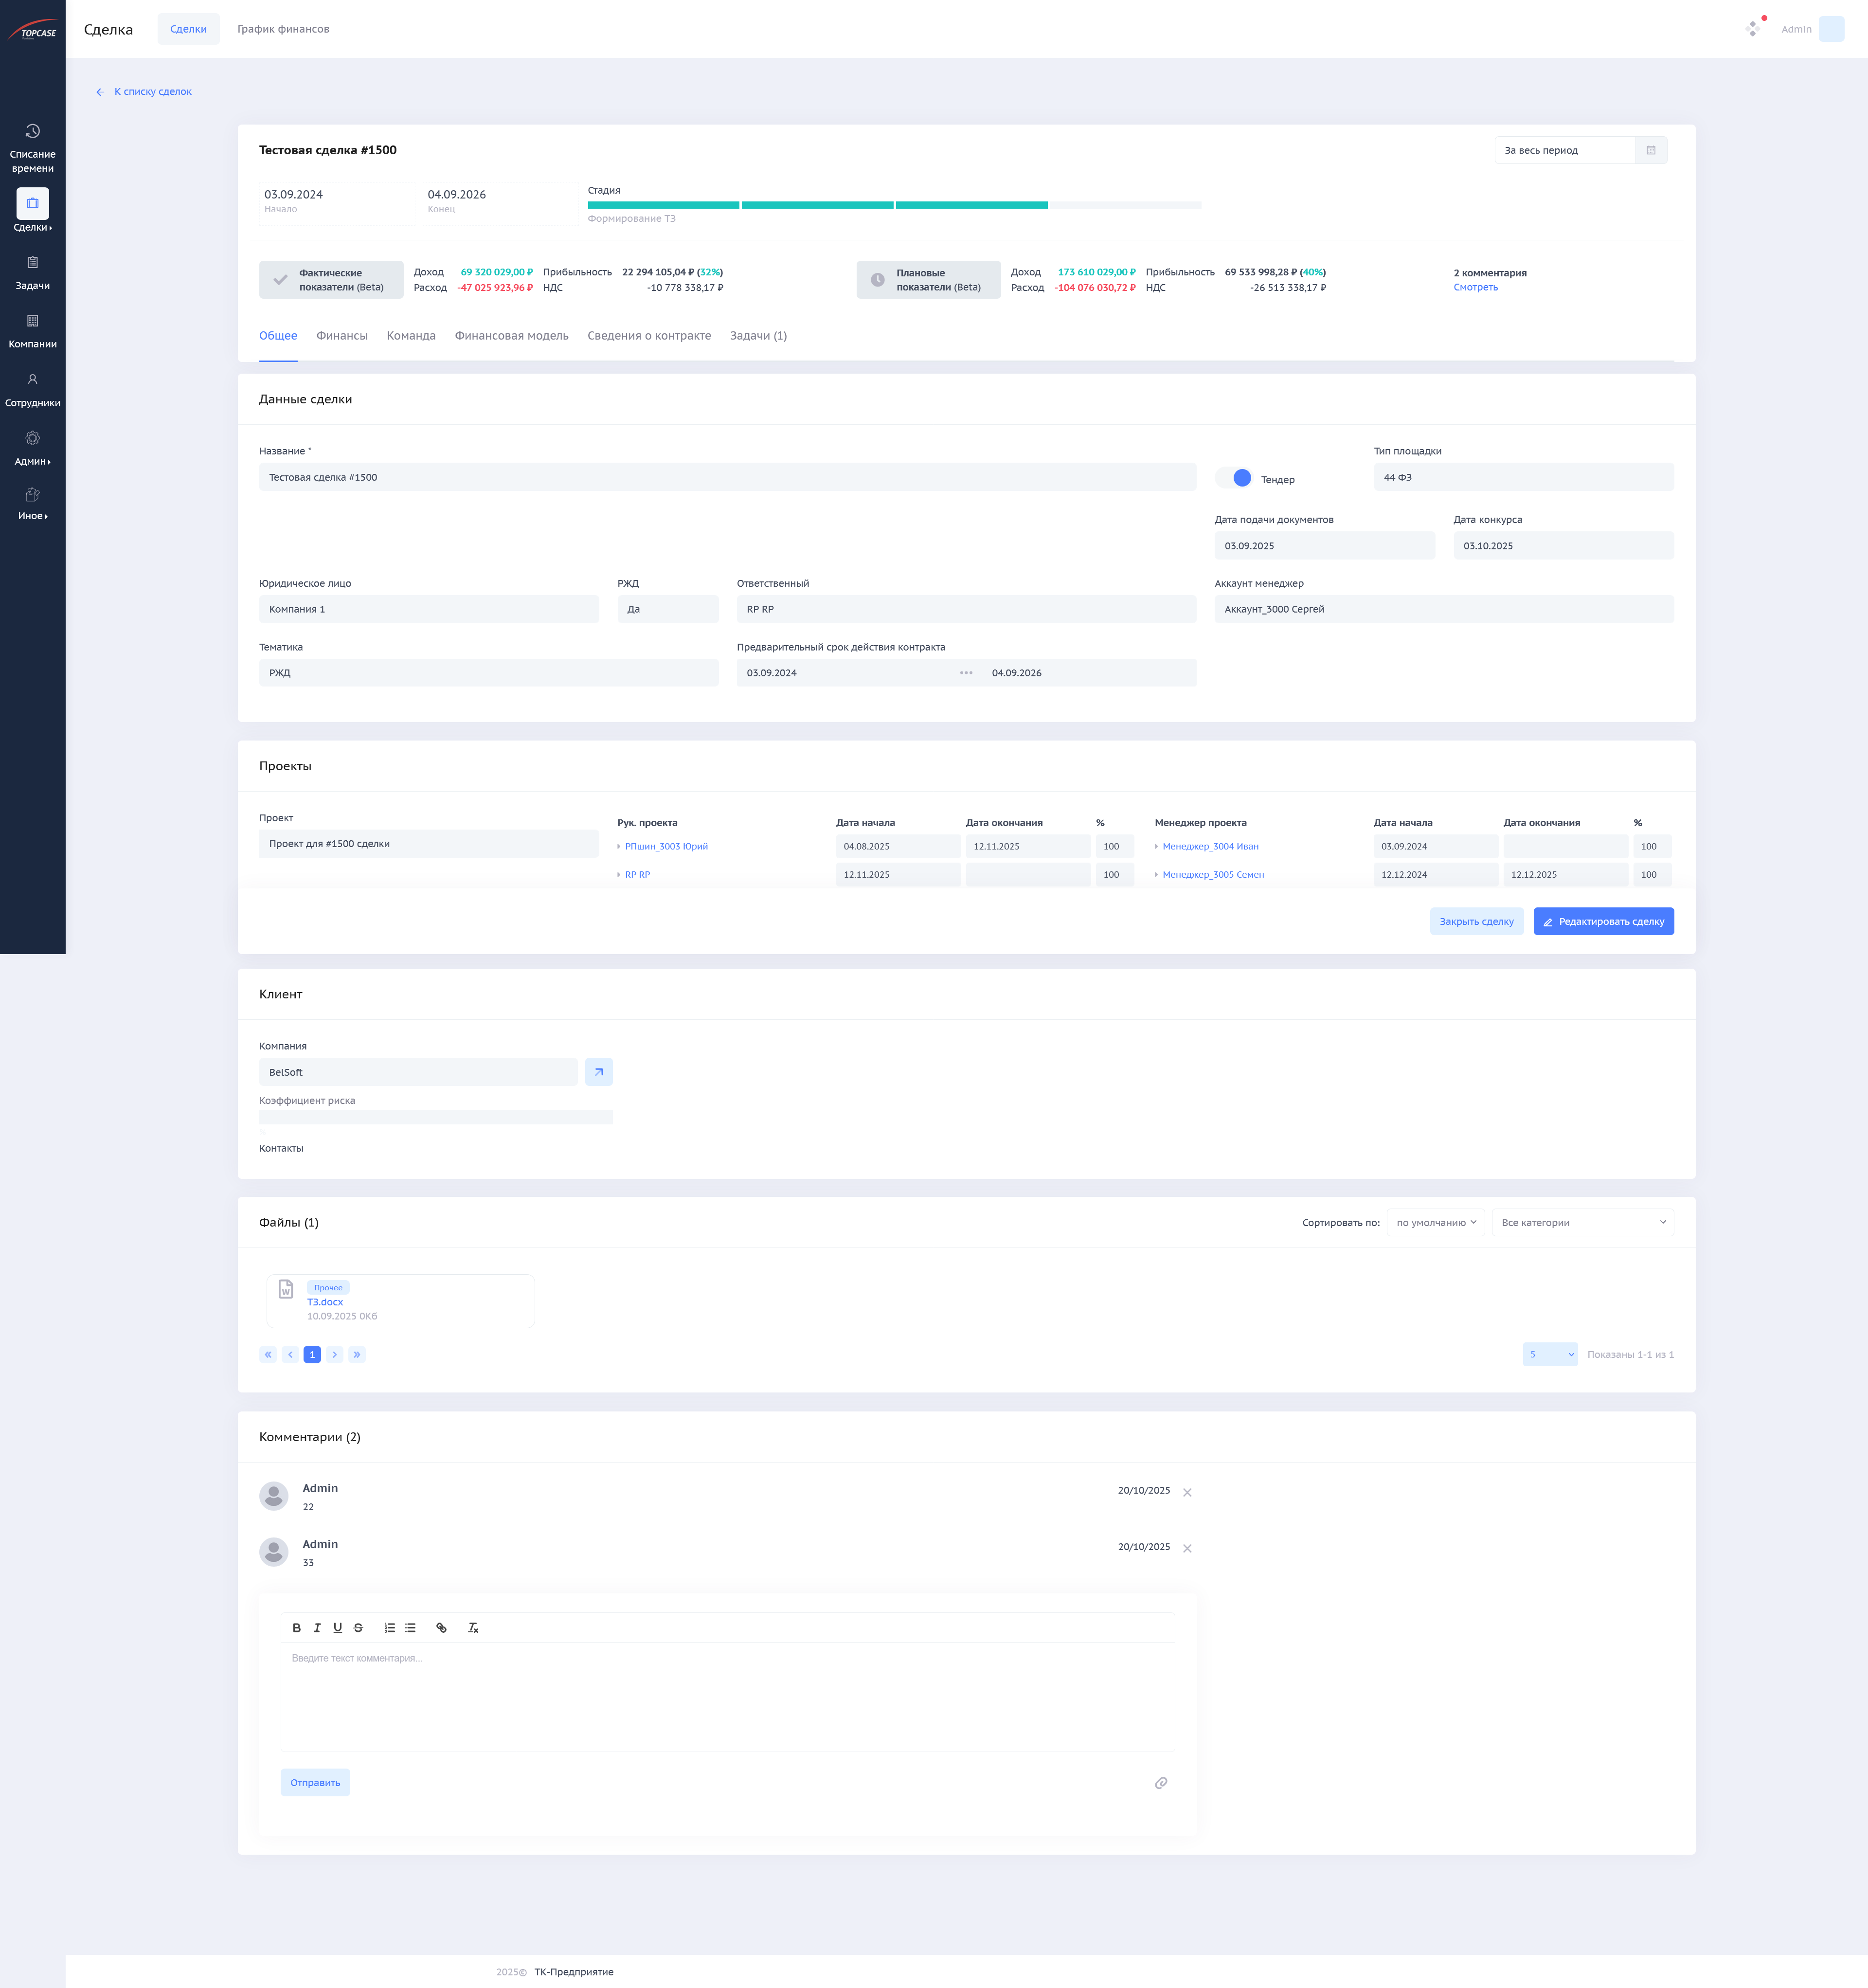Open the sort by по умолчанию dropdown
The width and height of the screenshot is (1868, 1988).
pyautogui.click(x=1436, y=1223)
